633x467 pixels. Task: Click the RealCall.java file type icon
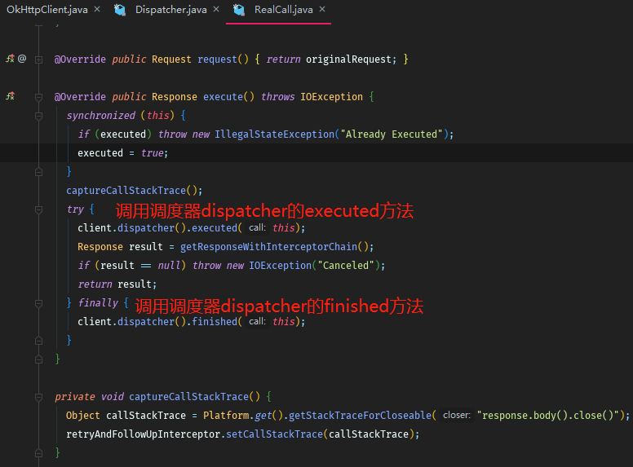[x=239, y=10]
